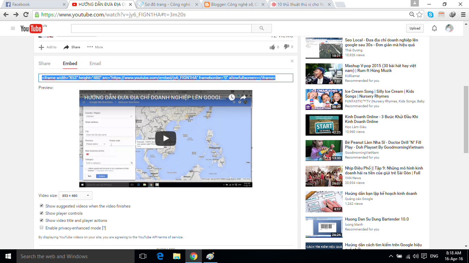Click the iframe embed code field
This screenshot has height=263, width=469.
coord(166,78)
